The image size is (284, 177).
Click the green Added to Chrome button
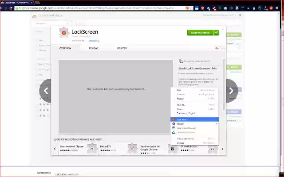pos(200,33)
